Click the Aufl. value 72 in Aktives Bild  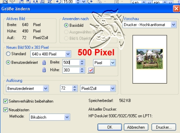[24, 38]
